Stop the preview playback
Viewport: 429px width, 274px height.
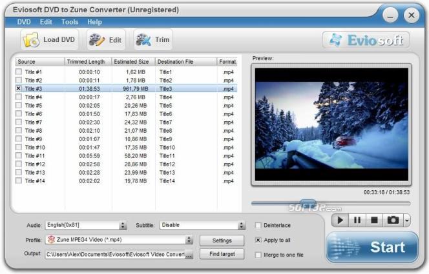click(374, 220)
